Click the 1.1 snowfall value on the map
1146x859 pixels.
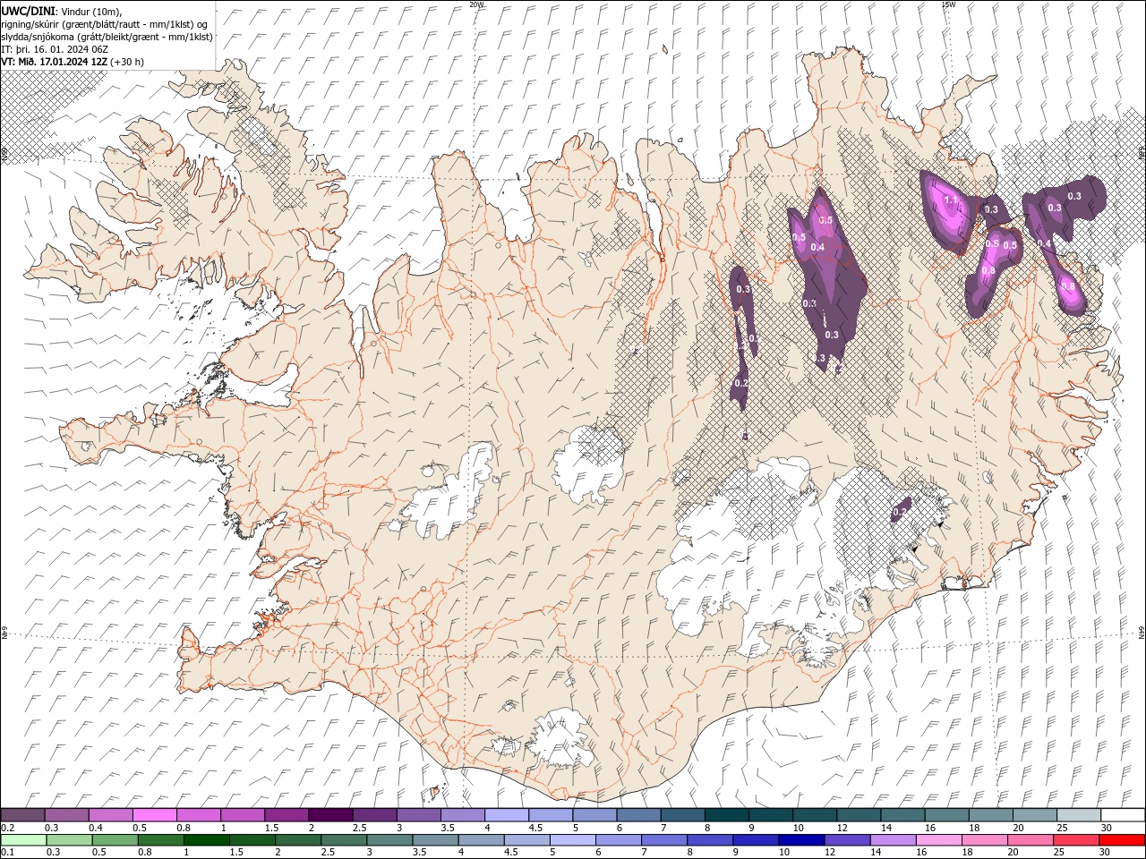pos(950,200)
